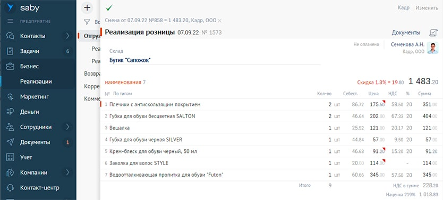
Task: Click the Saby logo icon
Action: click(x=11, y=7)
